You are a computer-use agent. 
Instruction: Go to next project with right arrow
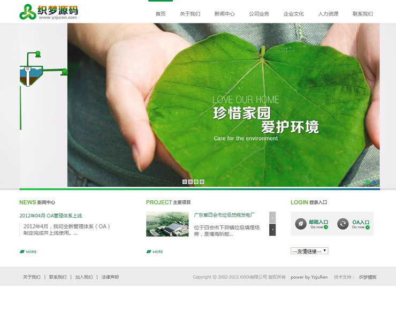[x=272, y=217]
